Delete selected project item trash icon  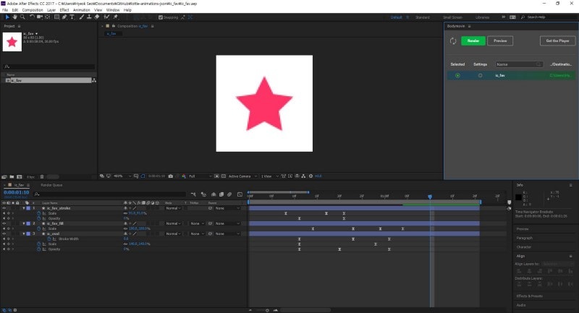[x=42, y=177]
